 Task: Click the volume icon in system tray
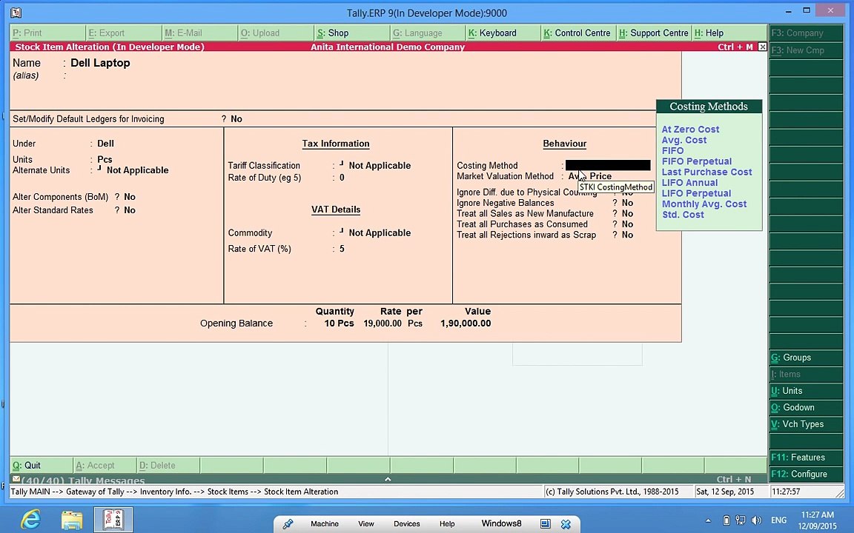click(x=756, y=520)
